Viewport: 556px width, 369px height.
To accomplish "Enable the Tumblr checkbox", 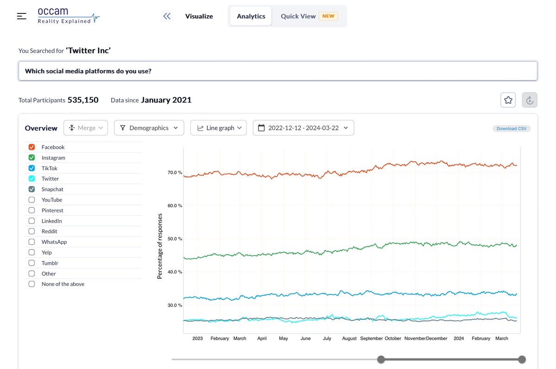I will coord(32,263).
